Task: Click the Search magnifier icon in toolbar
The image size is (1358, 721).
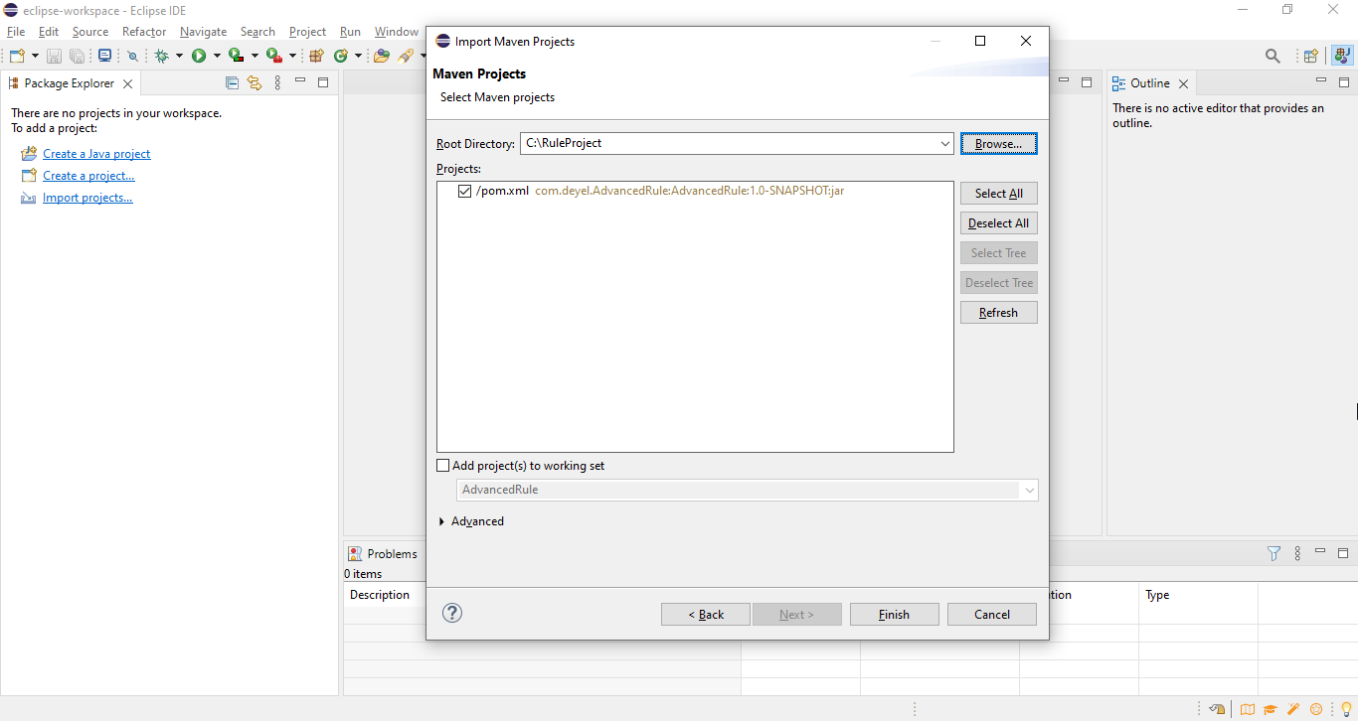Action: [x=1273, y=57]
